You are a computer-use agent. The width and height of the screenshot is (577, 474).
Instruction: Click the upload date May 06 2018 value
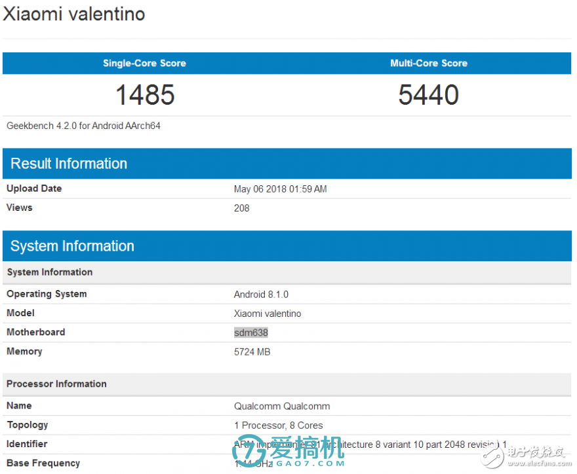point(280,189)
